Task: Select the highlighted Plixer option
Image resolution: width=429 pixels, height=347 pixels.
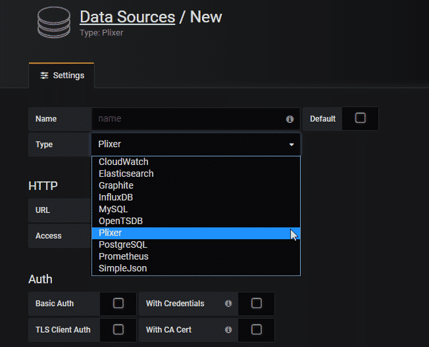Action: tap(196, 233)
